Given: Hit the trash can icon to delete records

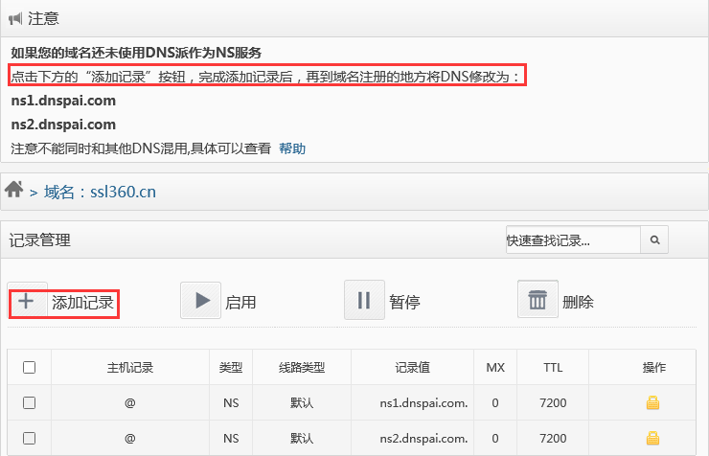Looking at the screenshot, I should tap(537, 301).
